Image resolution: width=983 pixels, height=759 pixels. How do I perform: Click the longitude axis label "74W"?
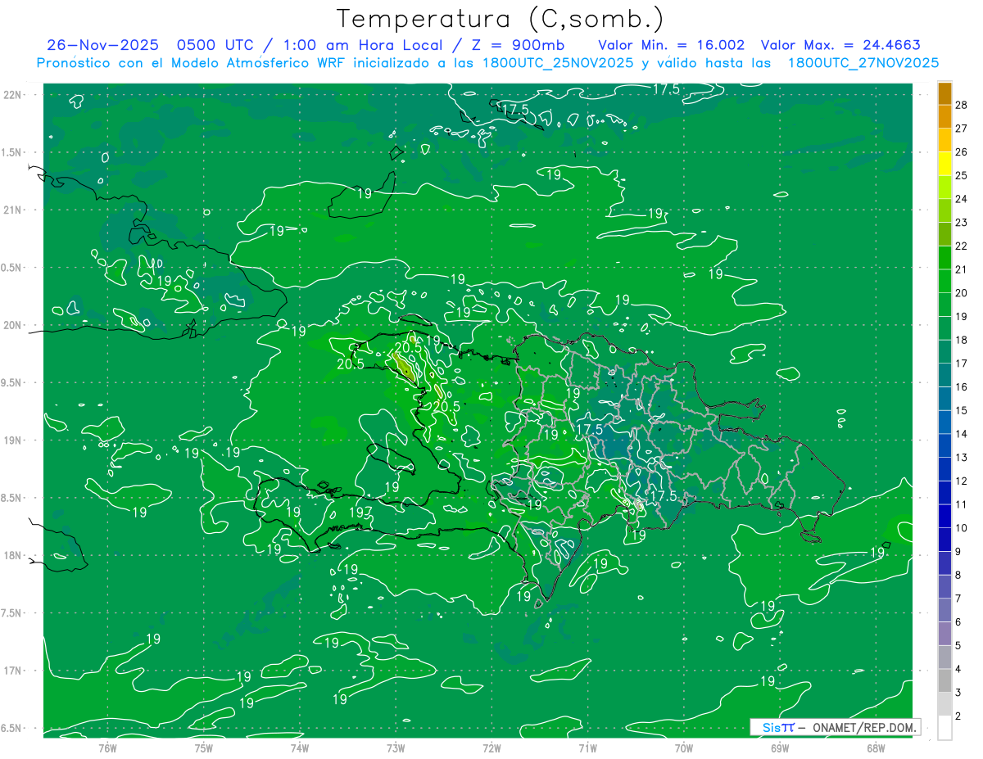coord(300,748)
